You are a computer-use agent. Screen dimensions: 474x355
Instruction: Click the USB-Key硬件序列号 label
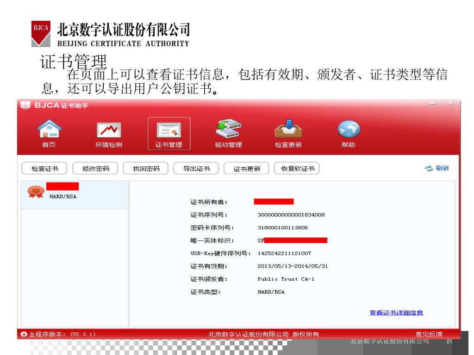(x=221, y=253)
